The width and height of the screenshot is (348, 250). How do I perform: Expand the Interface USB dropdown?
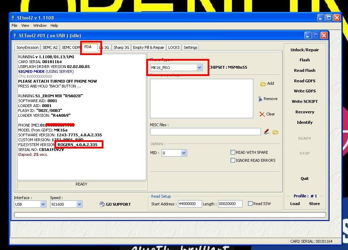click(x=43, y=204)
